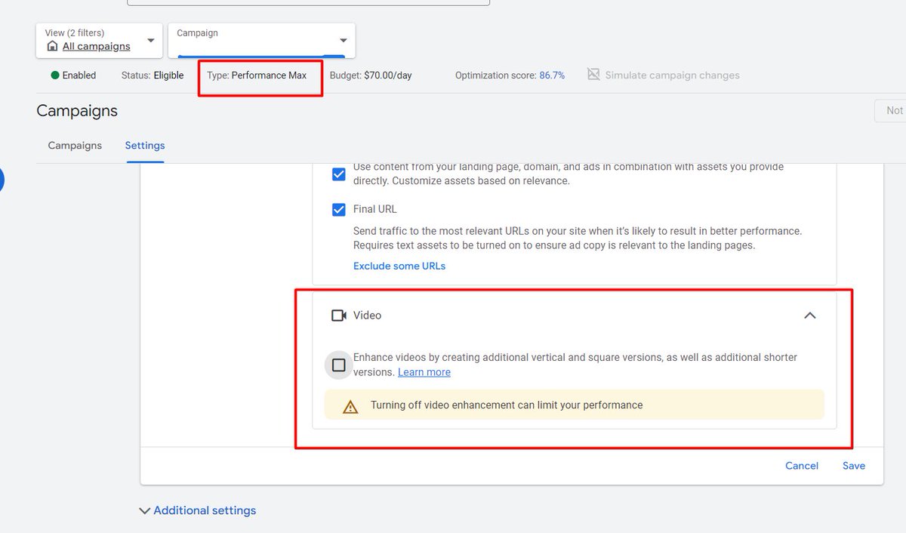This screenshot has width=906, height=533.
Task: Click the Video camera icon
Action: [339, 316]
